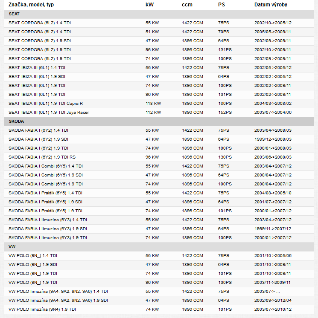
Task: Click 'SKODA FABIA I (6Y2) 1.9 SDI' row
Action: [159, 139]
